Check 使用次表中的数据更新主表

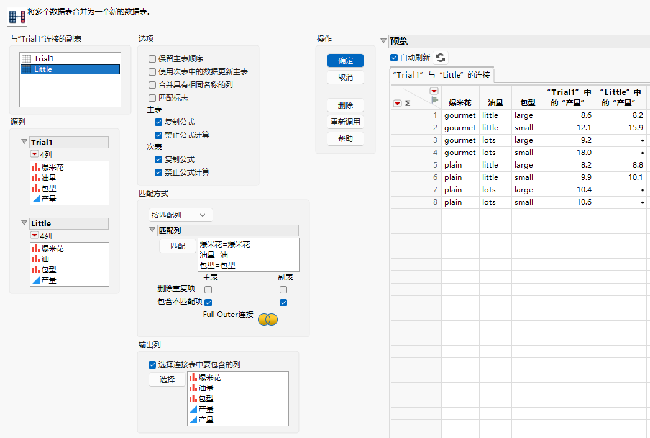point(152,72)
